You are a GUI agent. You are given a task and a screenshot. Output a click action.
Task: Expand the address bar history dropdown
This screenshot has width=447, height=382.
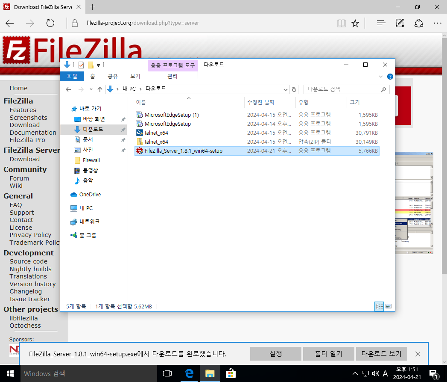point(285,89)
